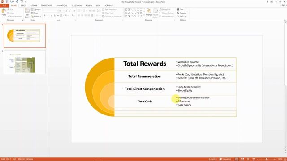
Task: Click the Stock/Equity bullet
Action: point(185,90)
